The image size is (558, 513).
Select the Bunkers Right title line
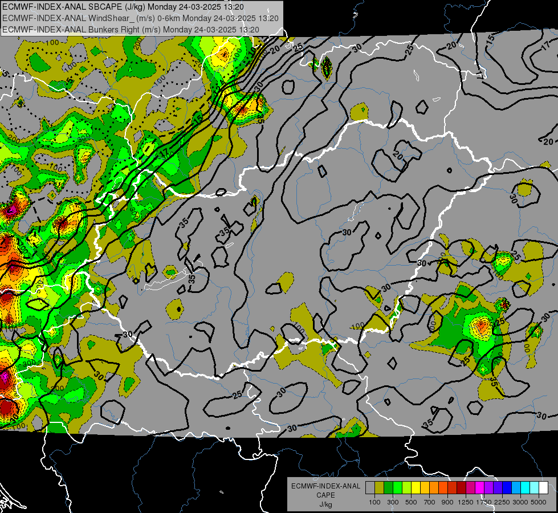point(131,30)
